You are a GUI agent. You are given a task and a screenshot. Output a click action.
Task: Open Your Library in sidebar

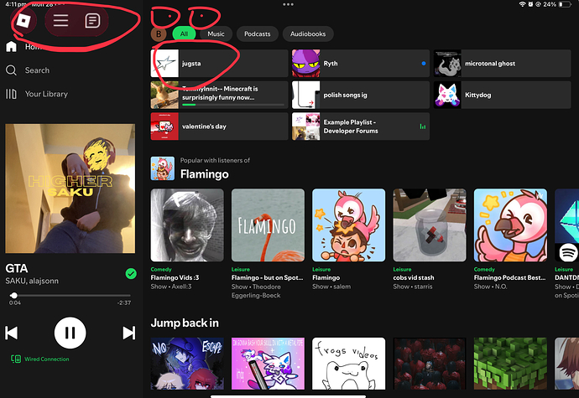click(37, 94)
